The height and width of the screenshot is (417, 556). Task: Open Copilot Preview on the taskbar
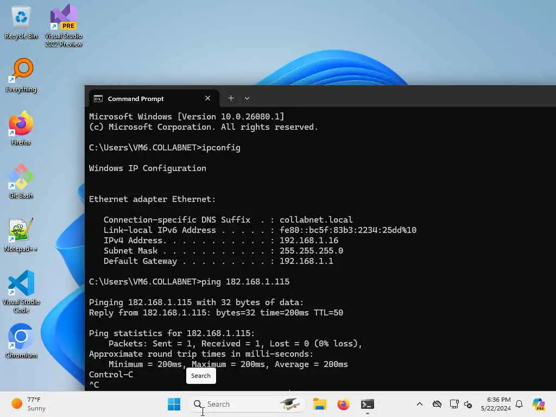pos(539,404)
